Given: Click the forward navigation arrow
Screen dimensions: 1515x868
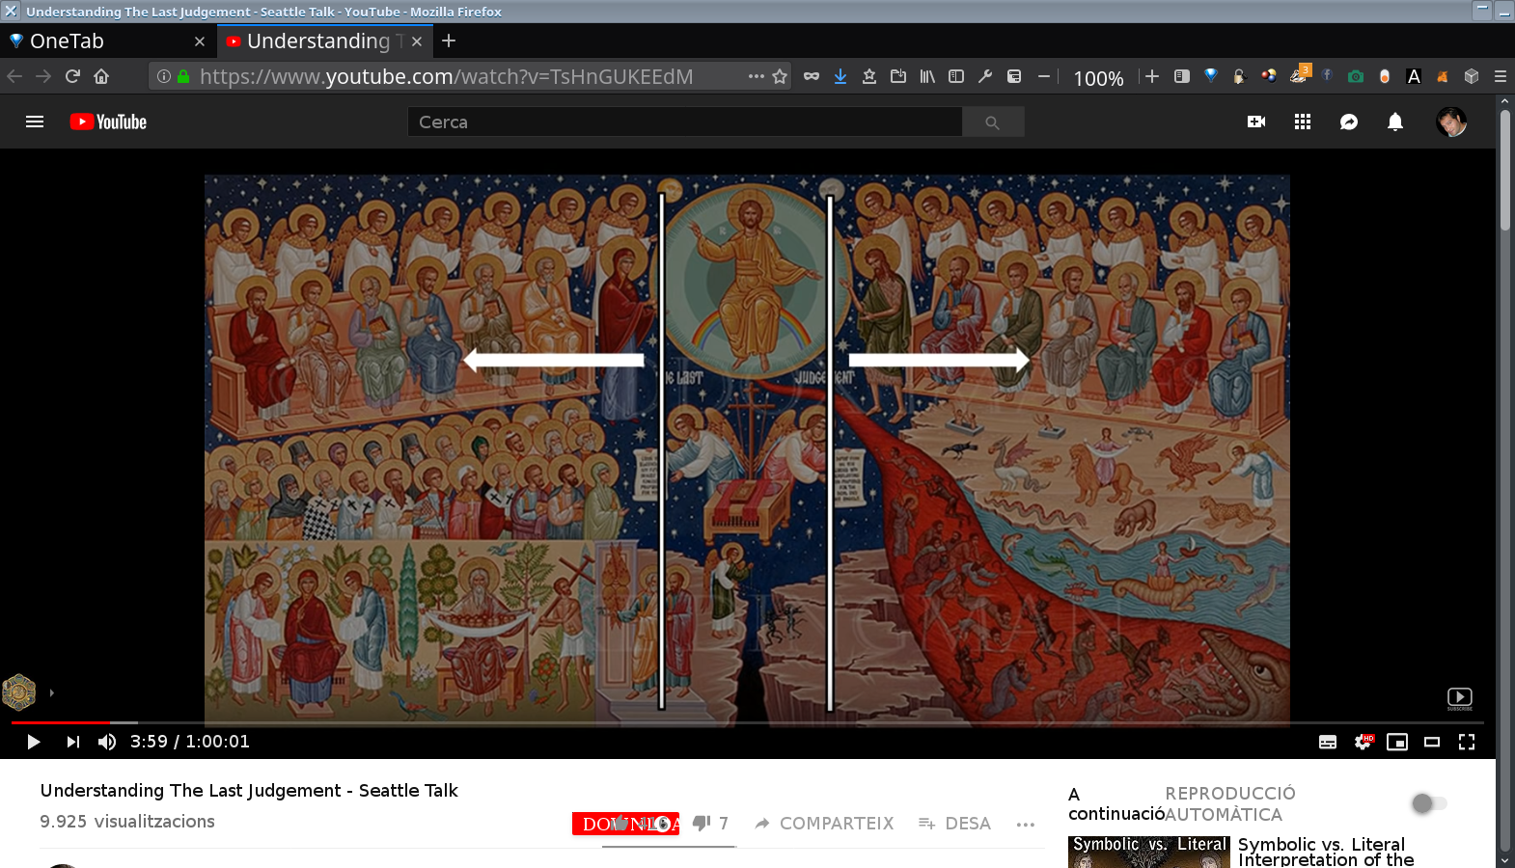Looking at the screenshot, I should 43,76.
